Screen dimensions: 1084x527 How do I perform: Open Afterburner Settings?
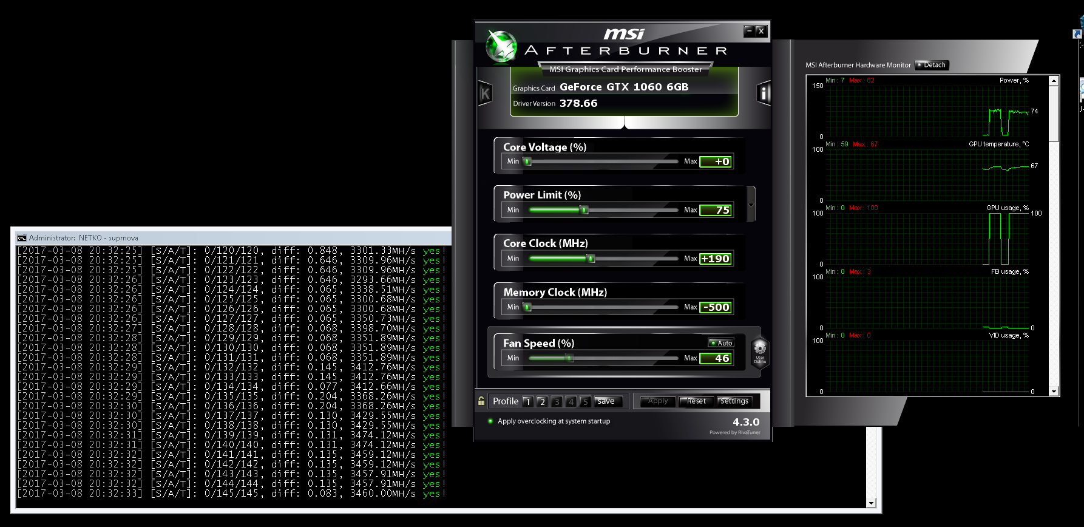point(734,401)
